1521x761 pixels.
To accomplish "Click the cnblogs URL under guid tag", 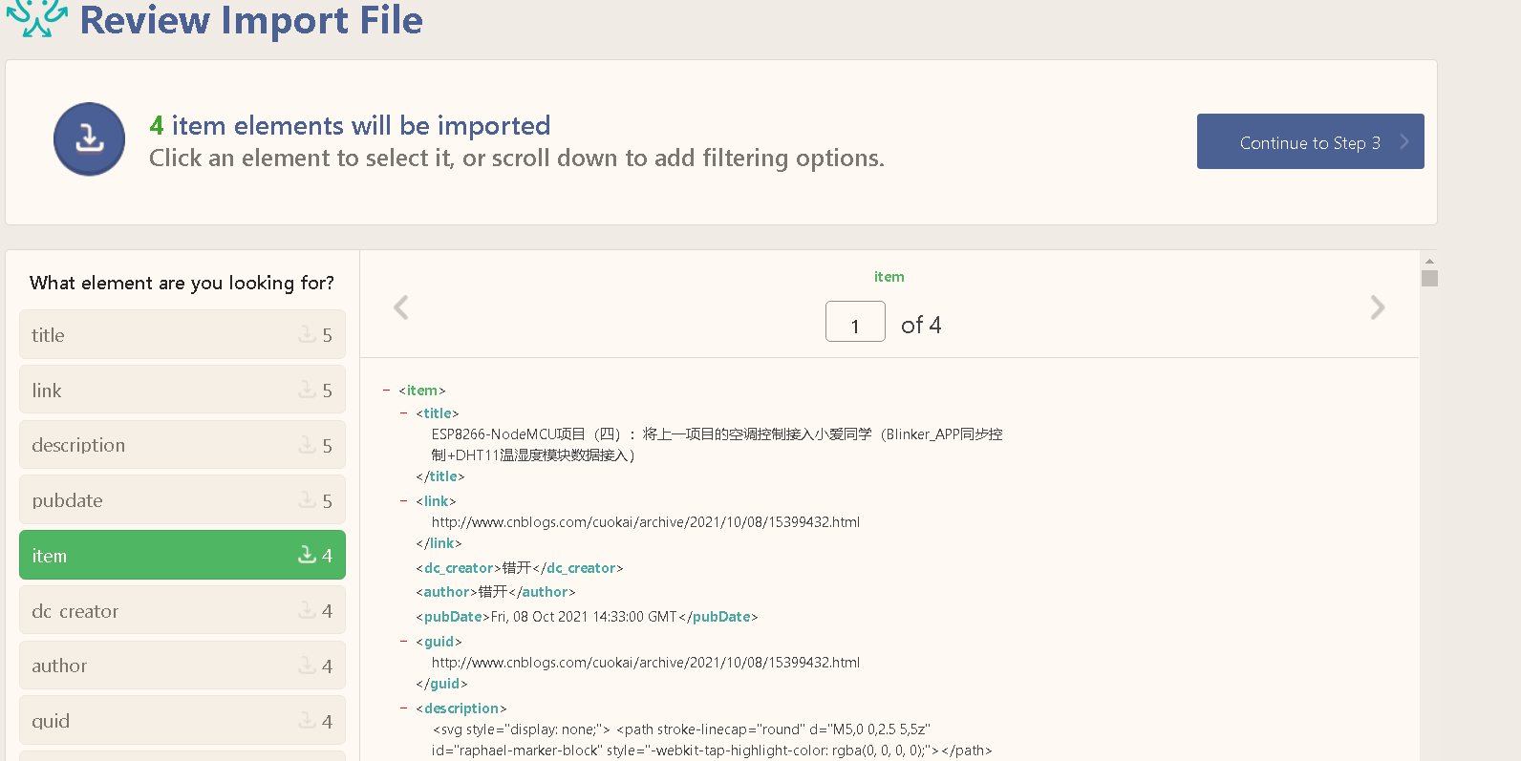I will pos(646,663).
